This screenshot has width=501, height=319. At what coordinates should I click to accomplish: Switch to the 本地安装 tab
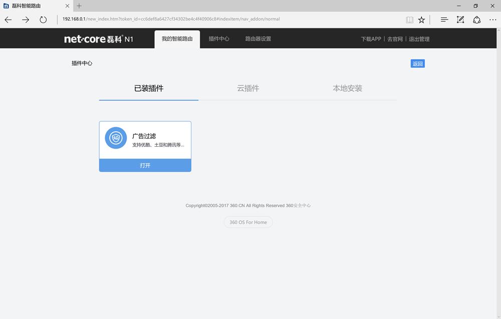coord(347,88)
